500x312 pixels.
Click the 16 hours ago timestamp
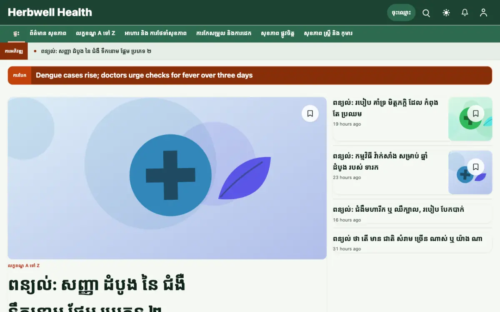click(347, 220)
